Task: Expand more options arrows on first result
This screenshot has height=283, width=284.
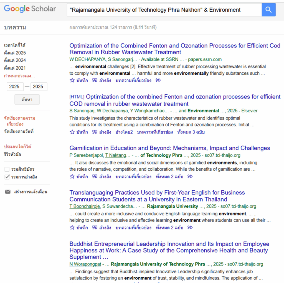Action: click(158, 80)
